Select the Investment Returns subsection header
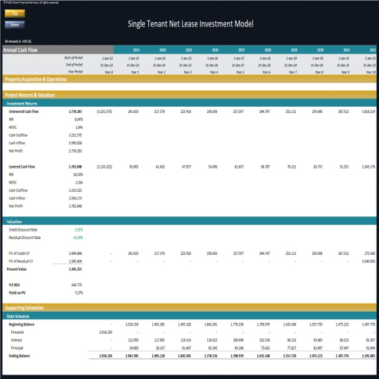 pyautogui.click(x=189, y=104)
